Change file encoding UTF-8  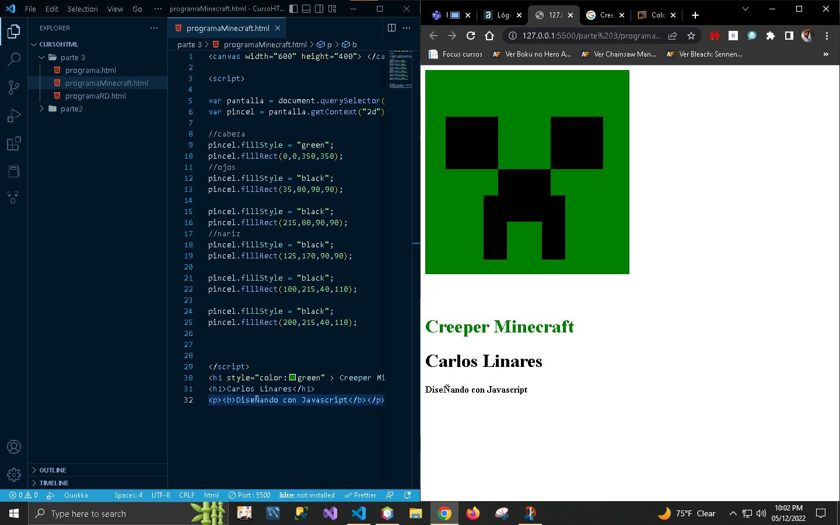coord(161,495)
